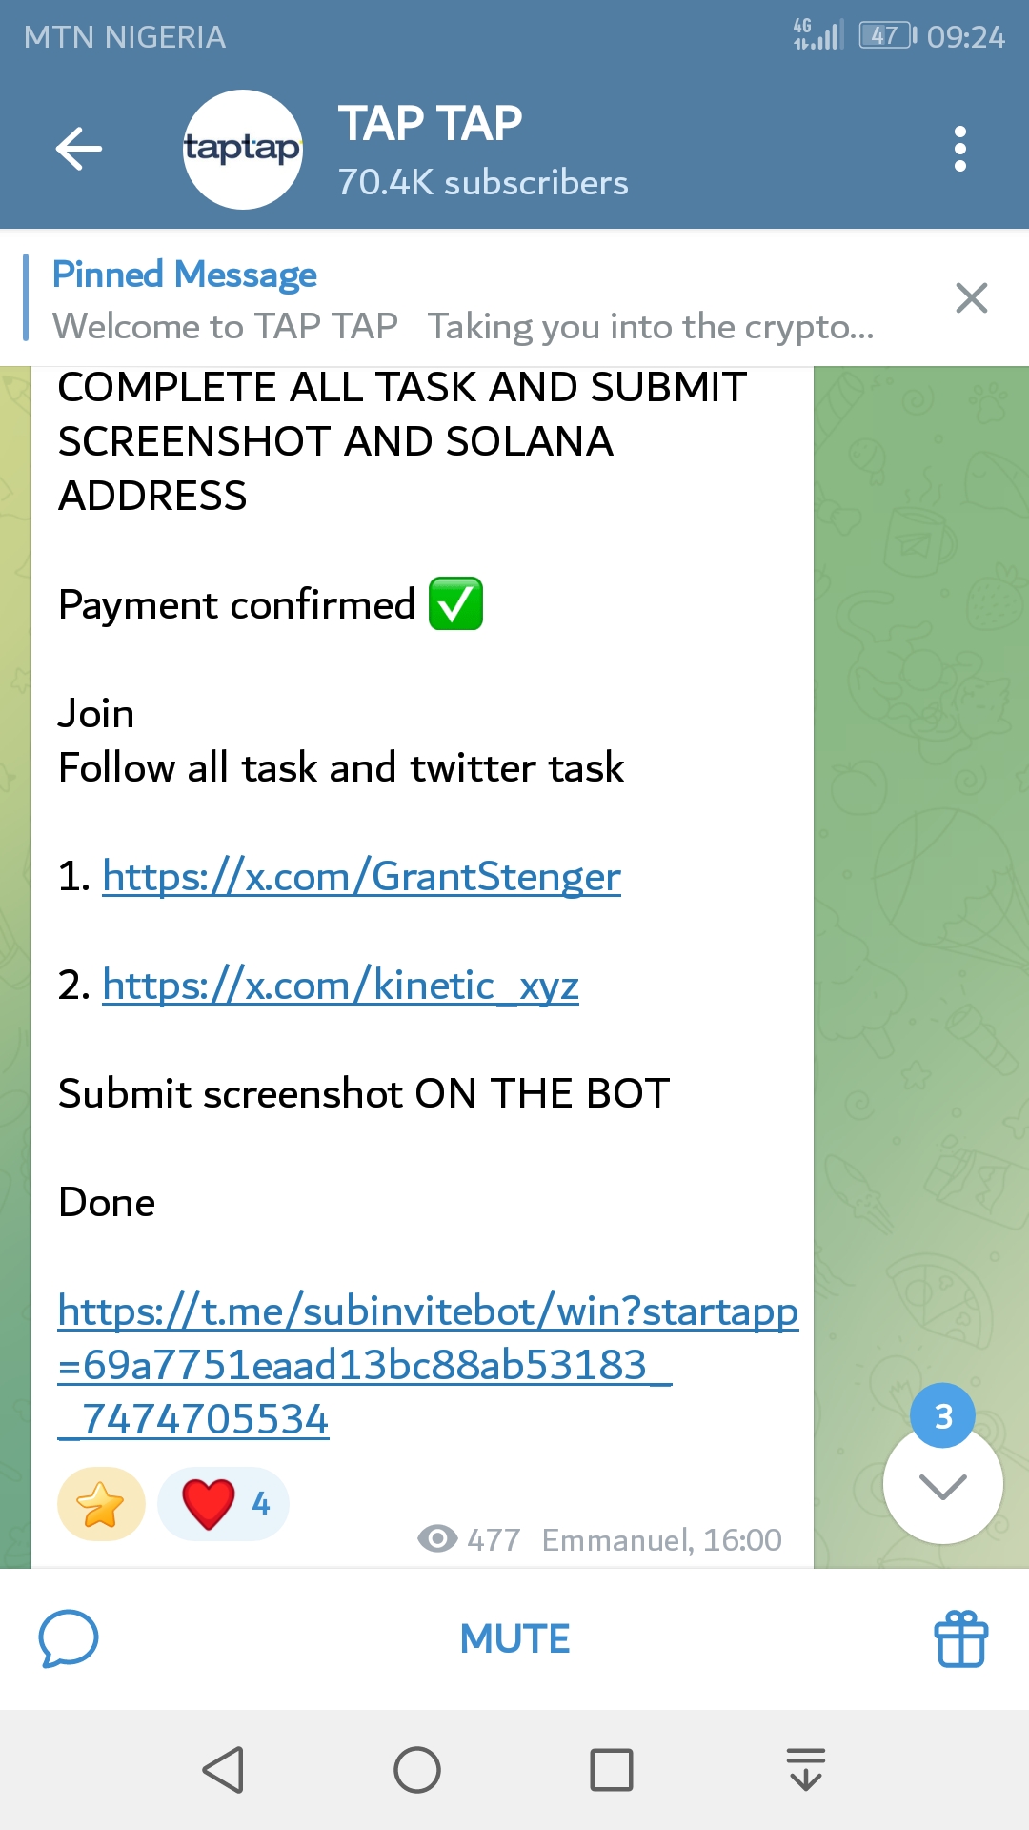Open the three-dot more options menu
The height and width of the screenshot is (1830, 1029).
[959, 149]
